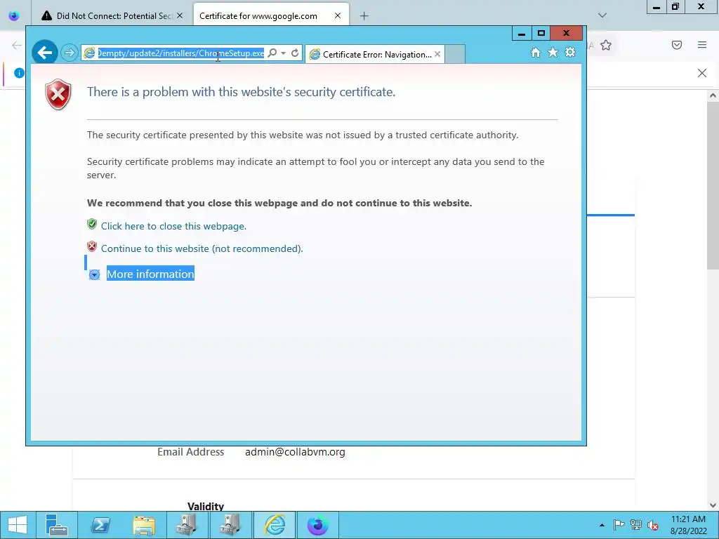Open Action Center flag tray icon
The image size is (719, 539).
point(619,525)
